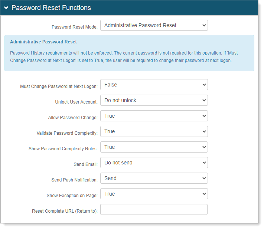This screenshot has height=229, width=264.
Task: Click the Send Email label
Action: tap(85, 164)
